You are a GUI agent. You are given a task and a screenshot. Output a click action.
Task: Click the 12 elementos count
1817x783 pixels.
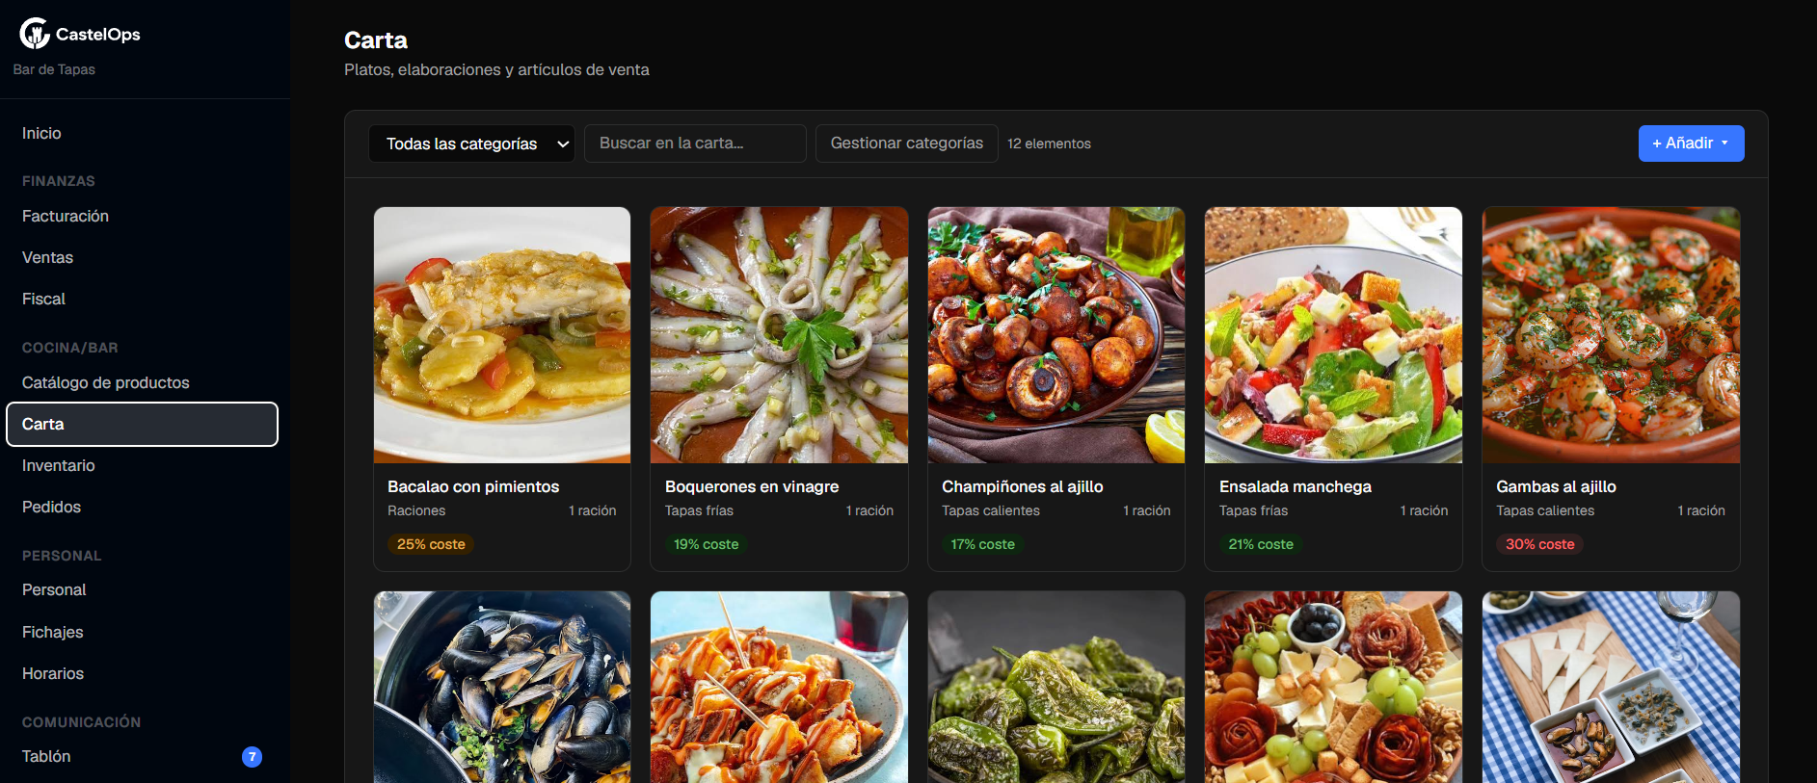click(x=1049, y=144)
